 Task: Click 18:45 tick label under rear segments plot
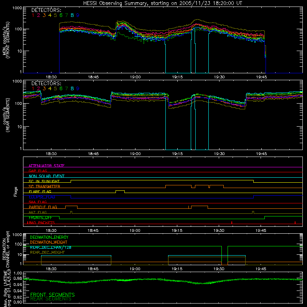(x=93, y=154)
